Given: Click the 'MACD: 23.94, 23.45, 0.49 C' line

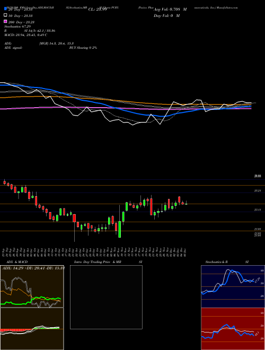Looking at the screenshot, I should (x=25, y=35).
